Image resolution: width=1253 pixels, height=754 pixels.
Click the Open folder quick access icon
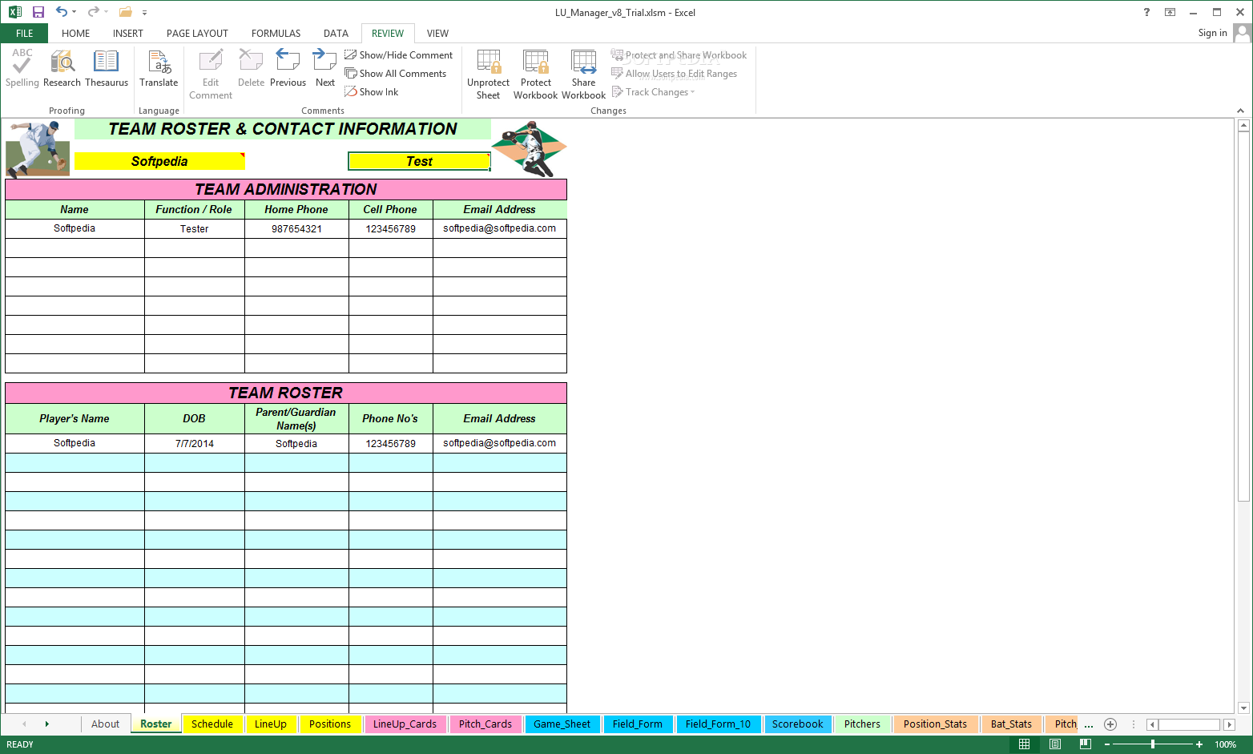tap(125, 12)
